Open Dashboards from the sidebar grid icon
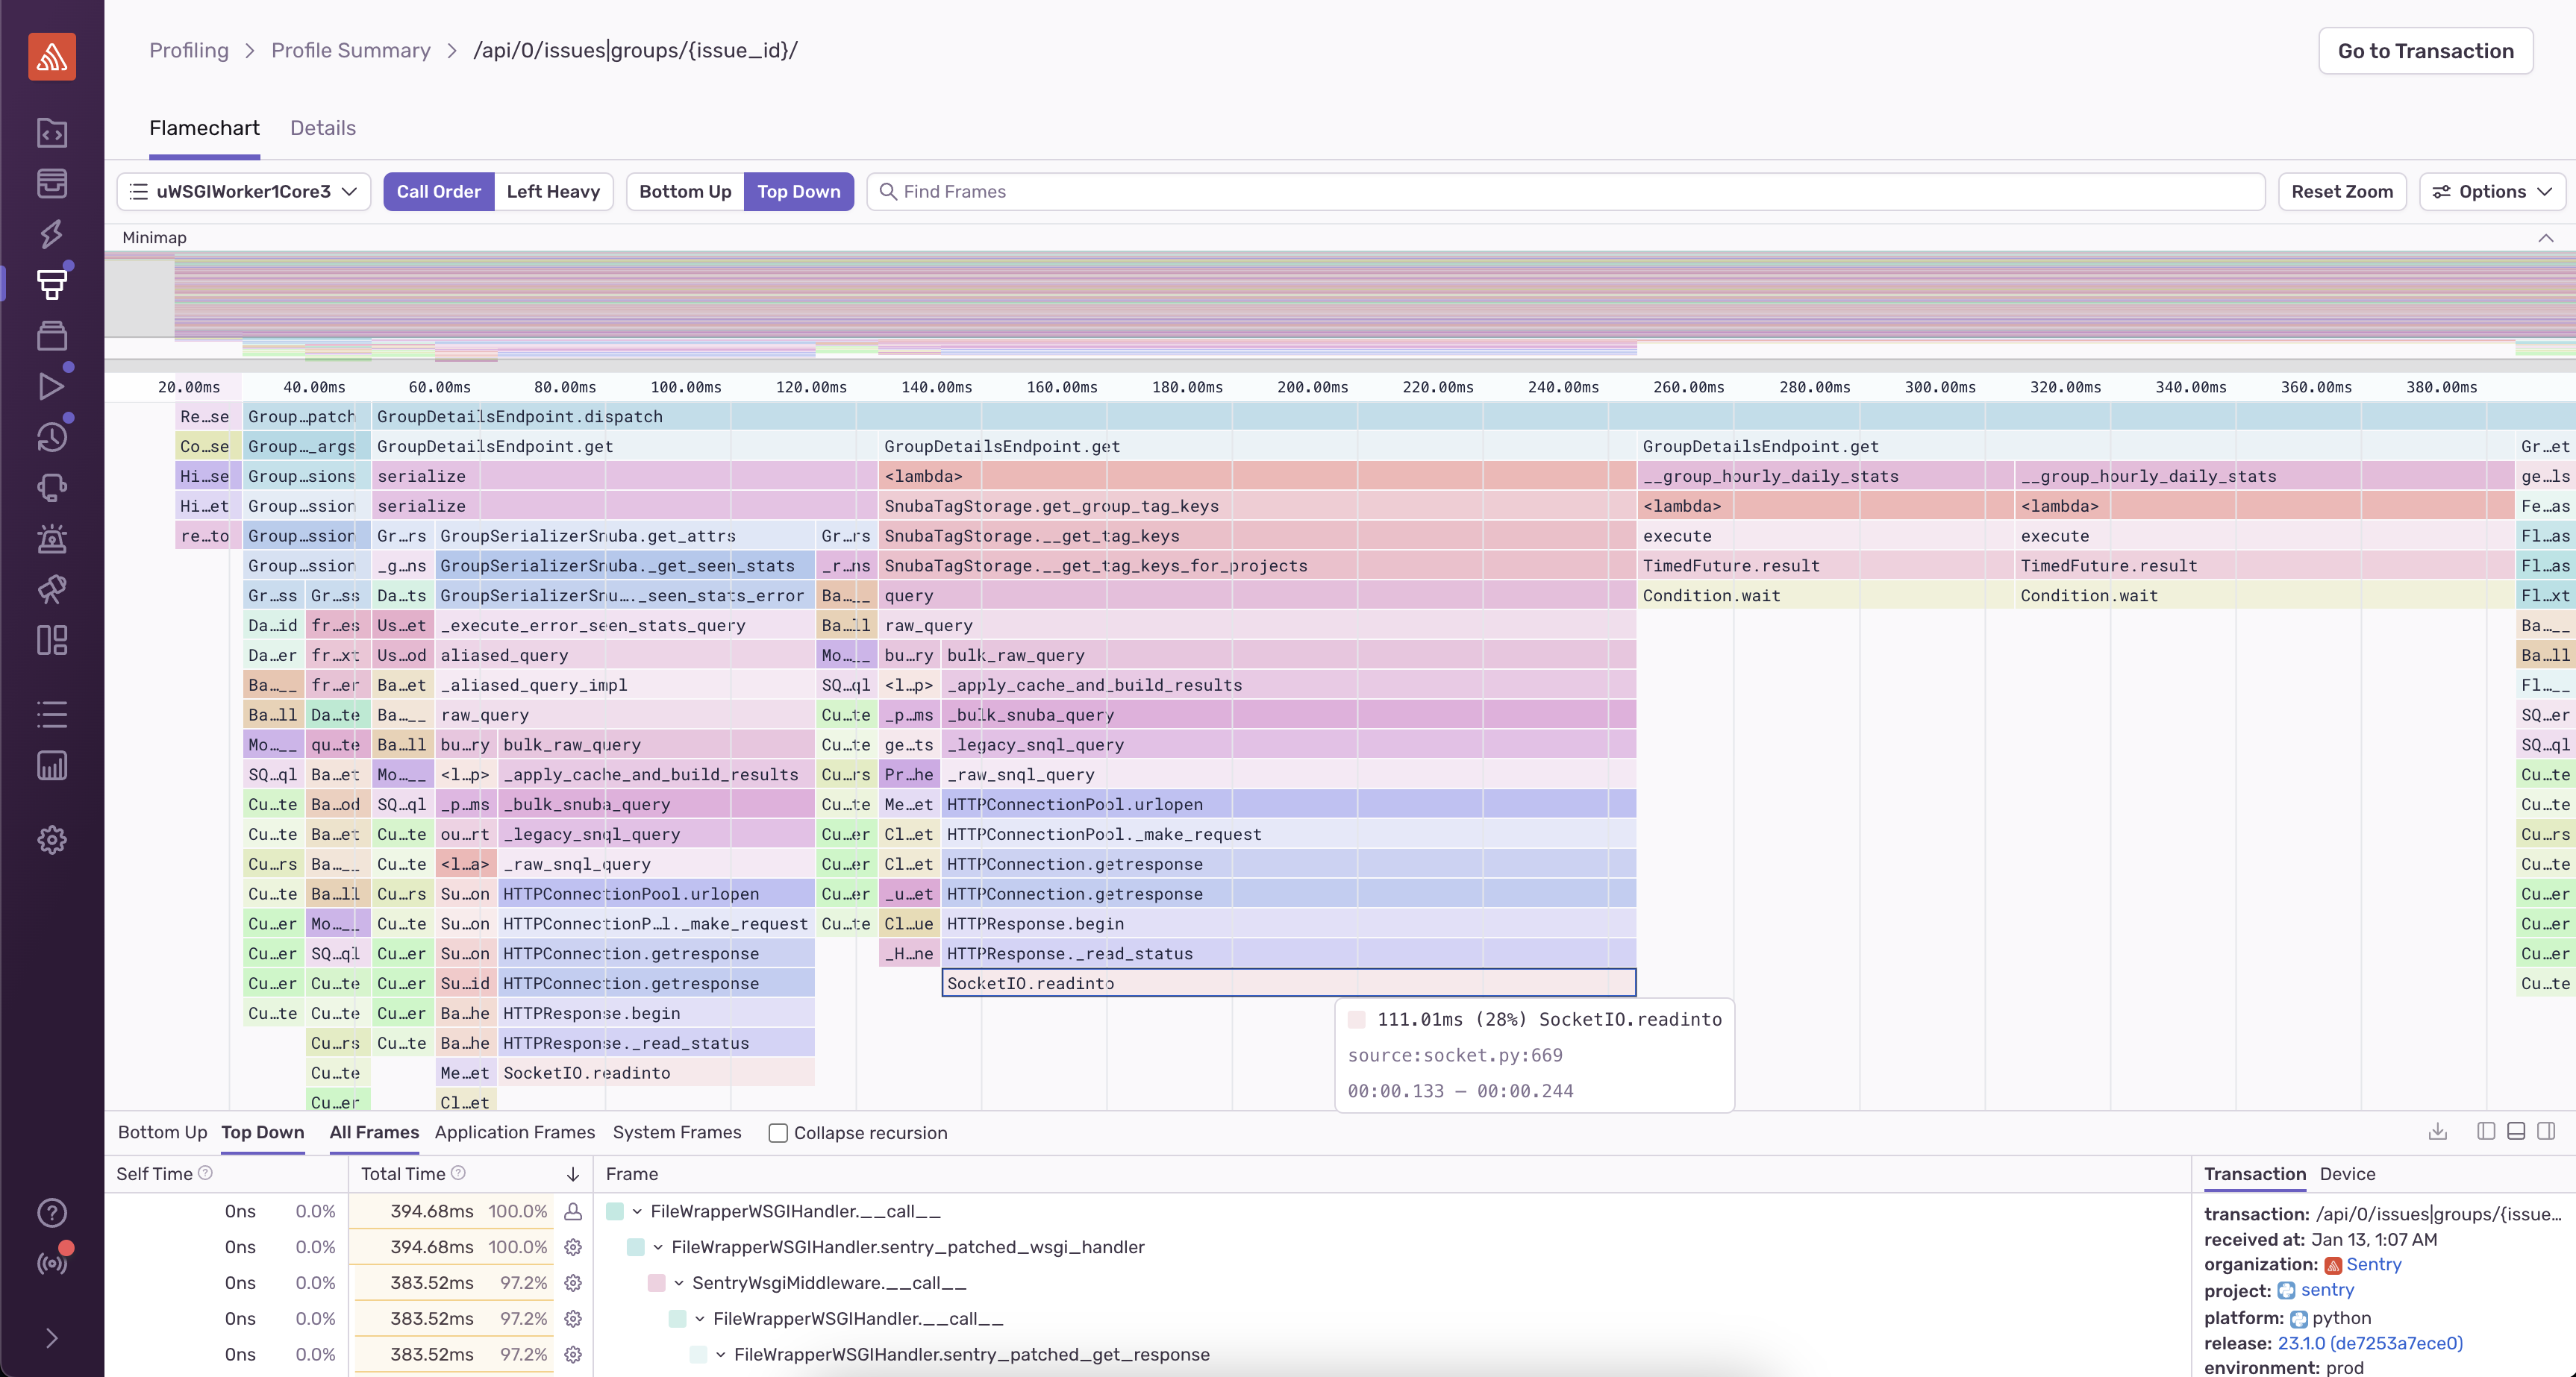2576x1377 pixels. coord(52,641)
